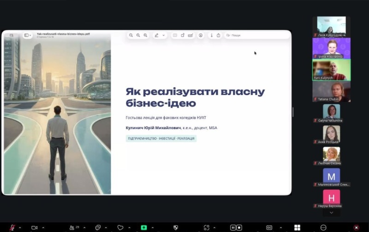This screenshot has width=369, height=232.
Task: Open video options arrow beside camera icon
Action: pos(43,227)
